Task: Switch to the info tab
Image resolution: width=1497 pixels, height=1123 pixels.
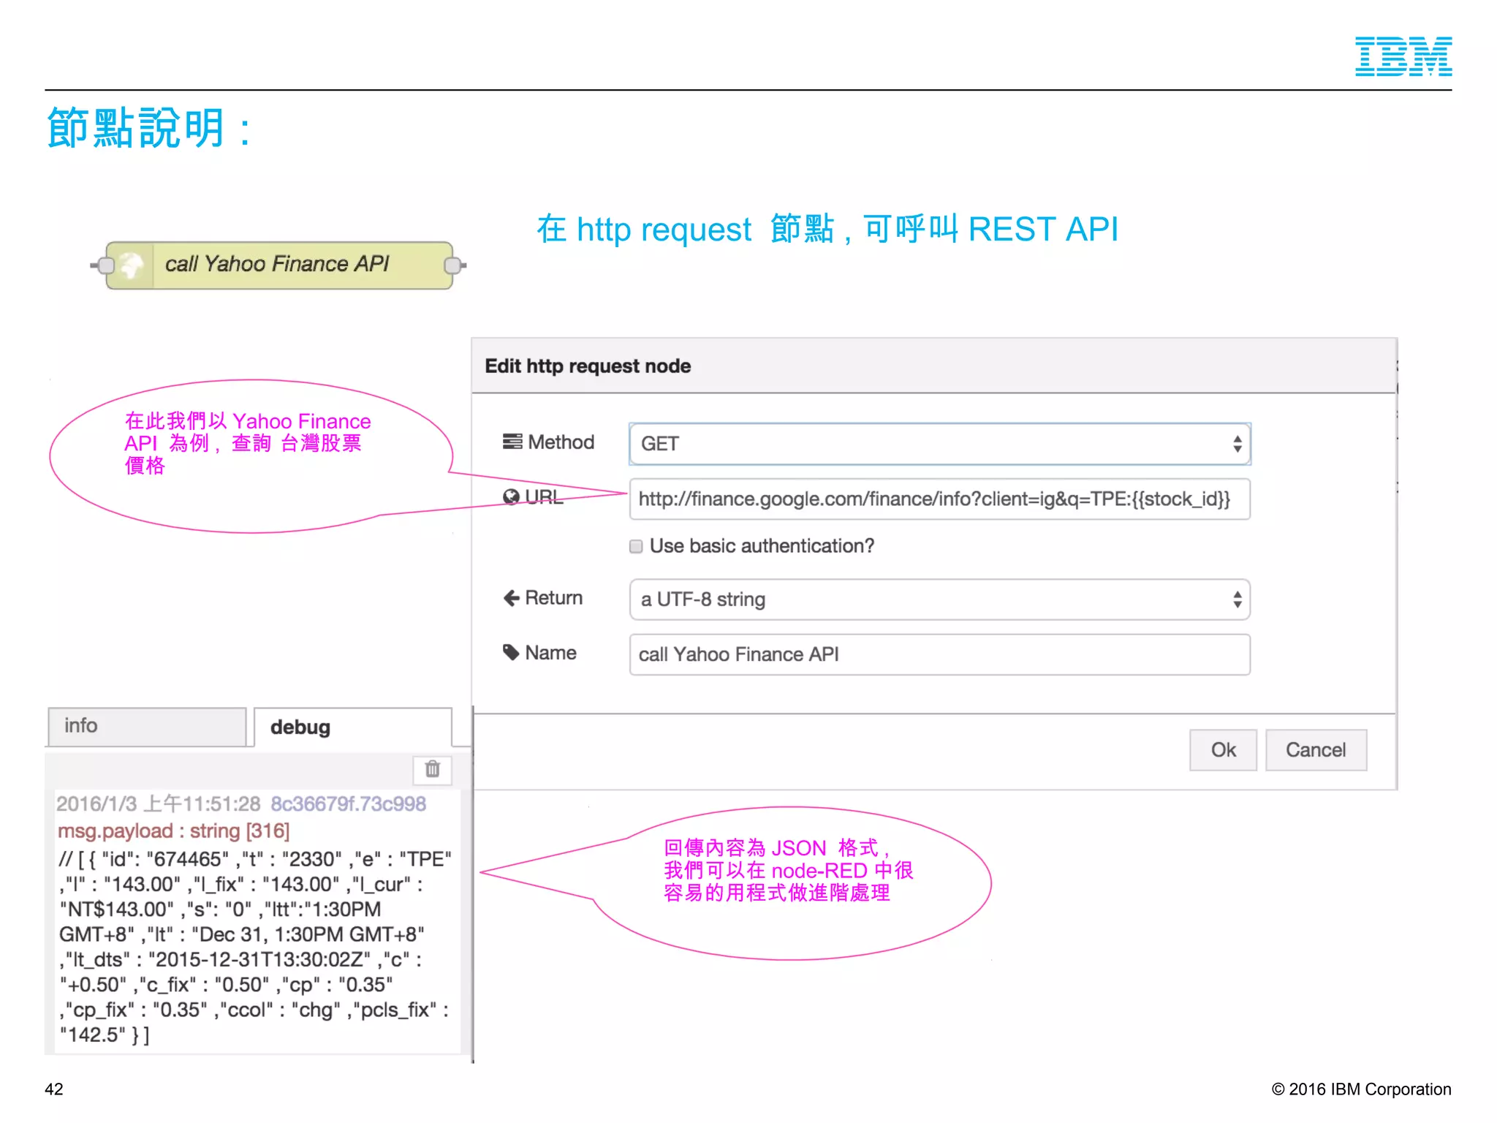Action: tap(147, 726)
